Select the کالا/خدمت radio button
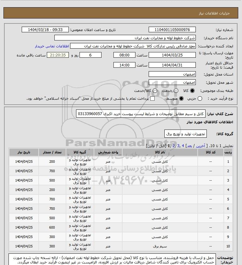Image resolution: width=242 pixels, height=265 pixels. click(x=155, y=91)
